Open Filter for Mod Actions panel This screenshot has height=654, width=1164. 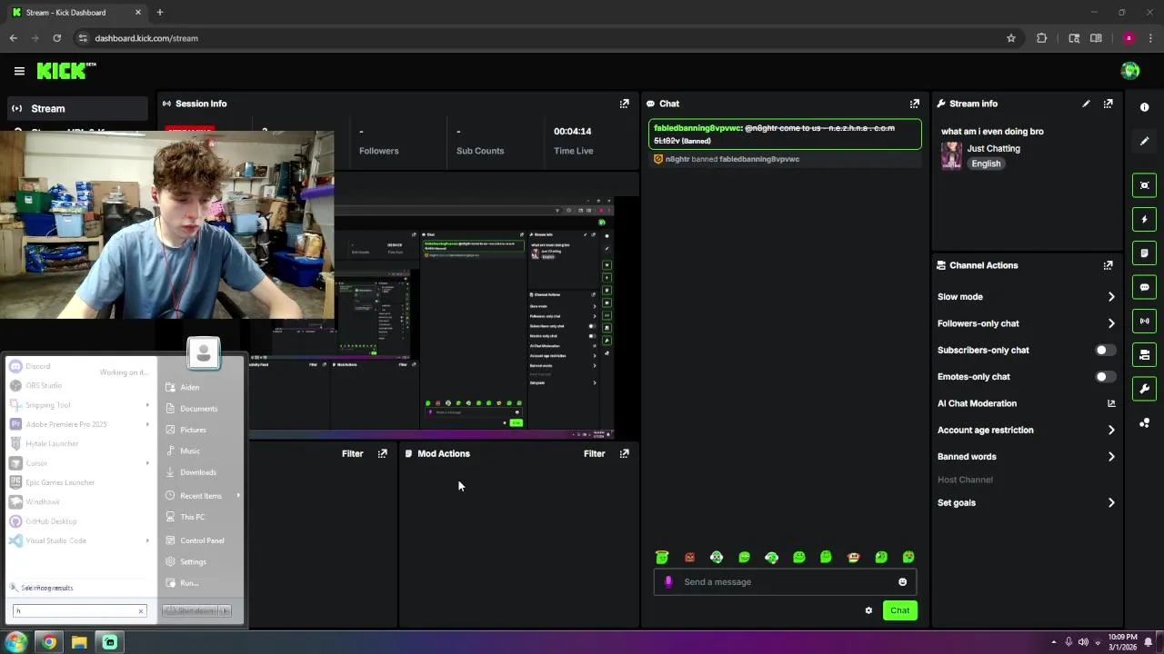(x=594, y=453)
